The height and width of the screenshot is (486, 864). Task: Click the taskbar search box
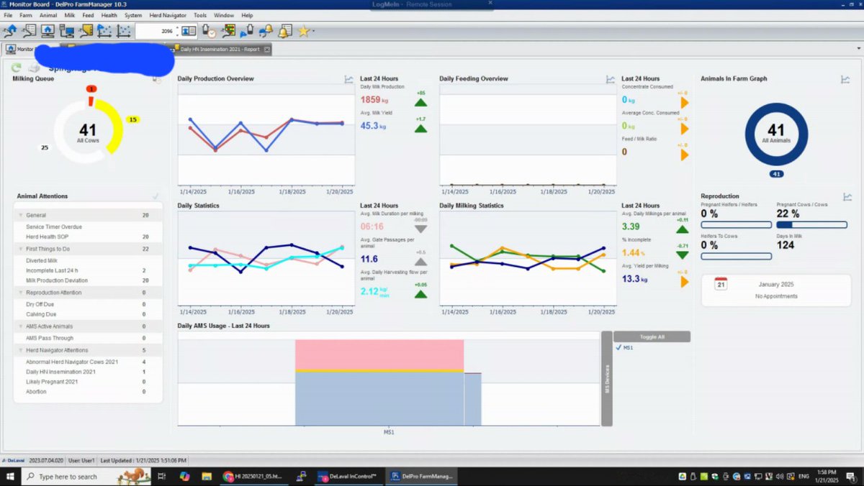[86, 477]
